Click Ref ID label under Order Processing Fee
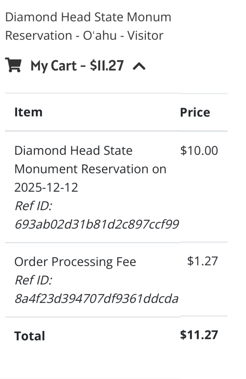The image size is (246, 379). [x=33, y=281]
